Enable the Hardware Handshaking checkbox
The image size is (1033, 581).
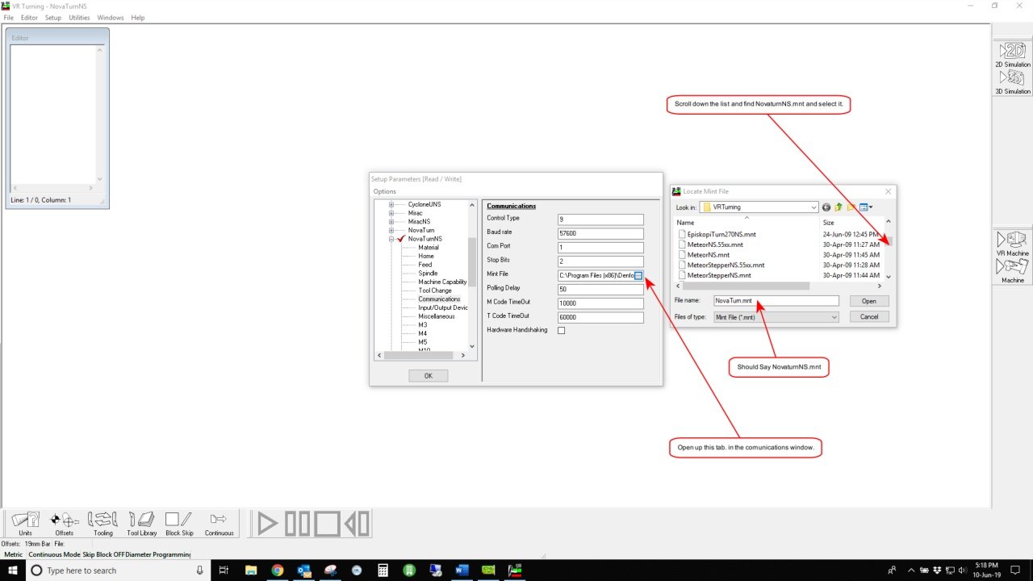point(562,330)
